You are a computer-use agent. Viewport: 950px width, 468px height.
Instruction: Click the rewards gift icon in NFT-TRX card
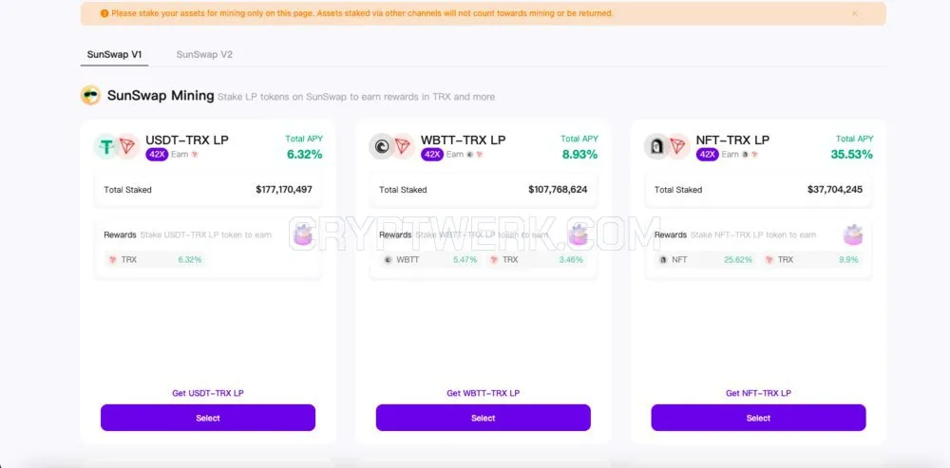tap(853, 234)
